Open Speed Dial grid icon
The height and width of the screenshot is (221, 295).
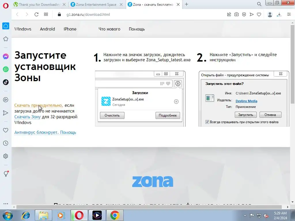pyautogui.click(x=46, y=14)
